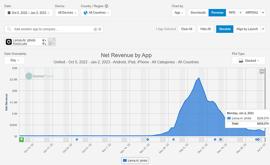Click the Hide All button
This screenshot has height=165, width=270.
click(x=206, y=29)
